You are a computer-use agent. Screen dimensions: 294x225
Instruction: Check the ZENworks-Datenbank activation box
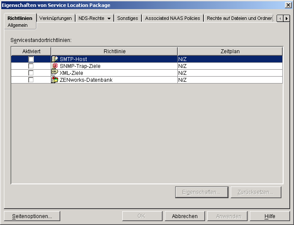pyautogui.click(x=31, y=80)
